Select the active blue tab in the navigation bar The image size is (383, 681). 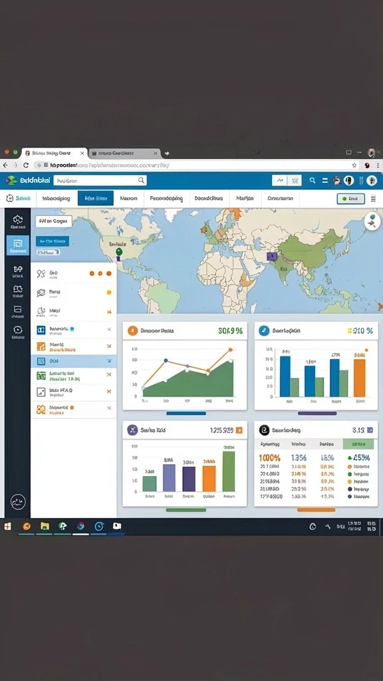point(96,198)
